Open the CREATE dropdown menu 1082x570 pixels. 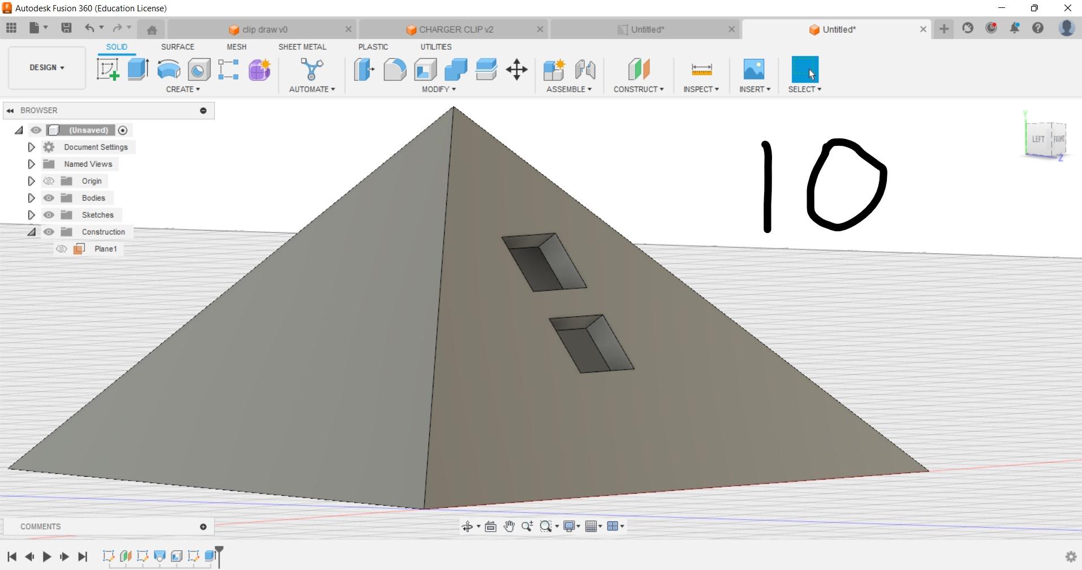pos(183,89)
